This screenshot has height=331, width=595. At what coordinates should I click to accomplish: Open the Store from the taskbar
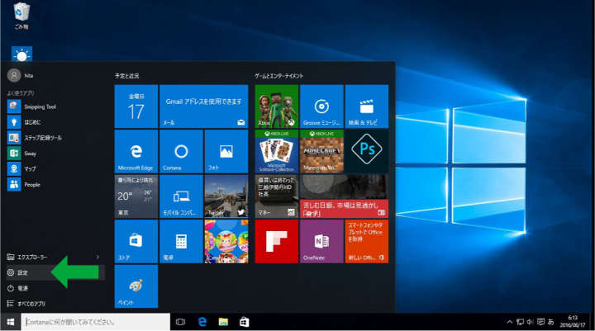pos(245,322)
